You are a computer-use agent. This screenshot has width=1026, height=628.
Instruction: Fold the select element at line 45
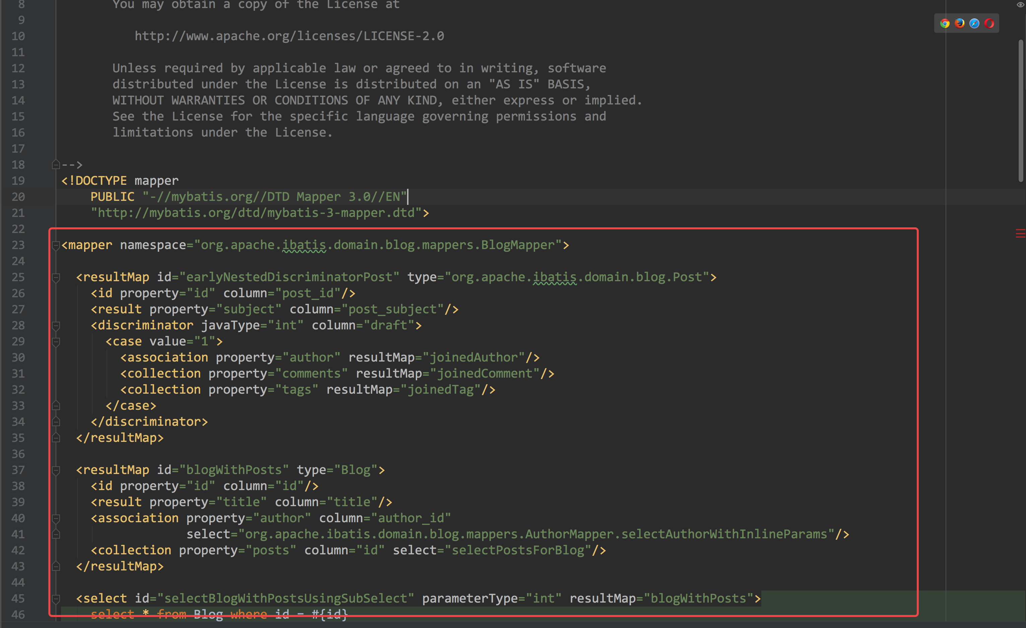pos(56,599)
